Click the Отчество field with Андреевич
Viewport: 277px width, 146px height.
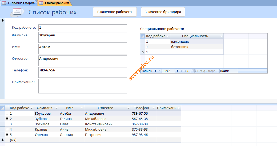(x=82, y=61)
